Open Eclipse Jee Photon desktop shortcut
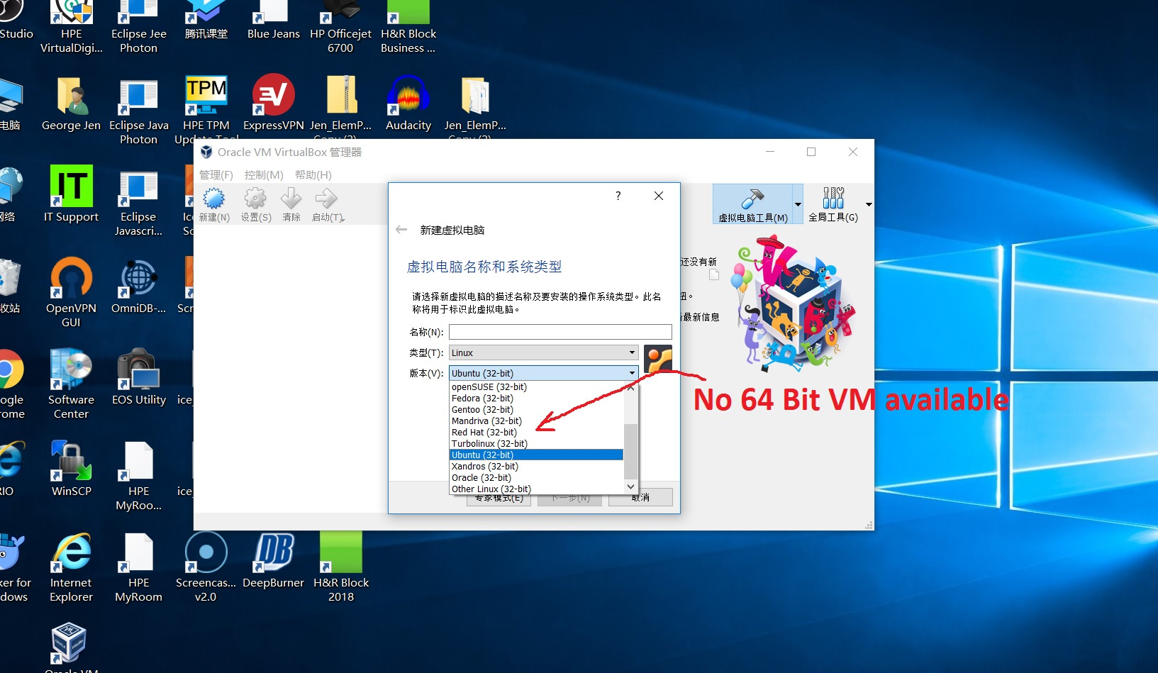The image size is (1158, 673). click(139, 27)
